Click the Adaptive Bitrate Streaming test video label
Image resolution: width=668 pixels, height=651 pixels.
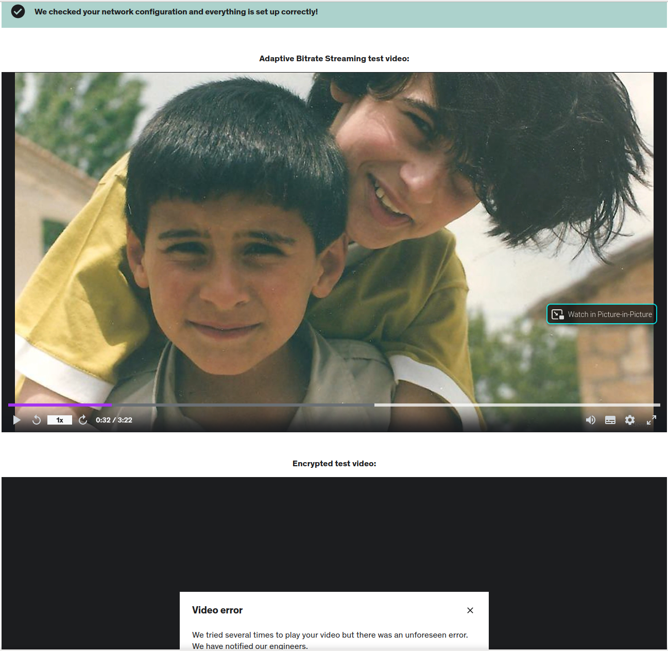pos(334,59)
